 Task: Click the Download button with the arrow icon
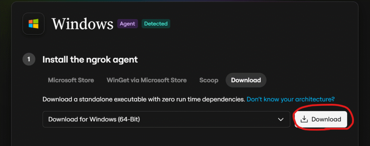click(321, 119)
